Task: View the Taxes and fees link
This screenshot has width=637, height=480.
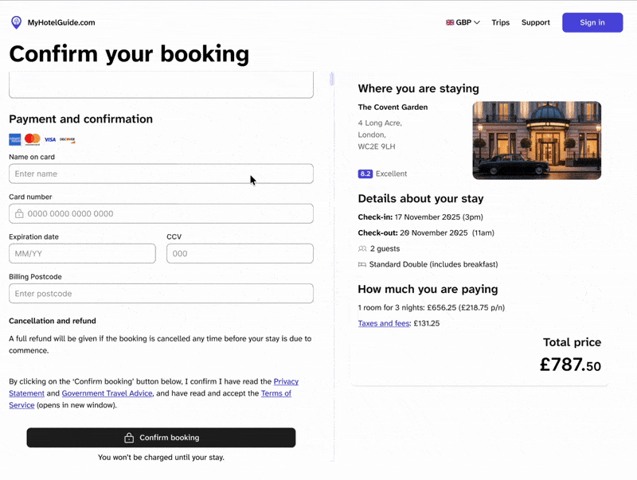Action: coord(383,324)
